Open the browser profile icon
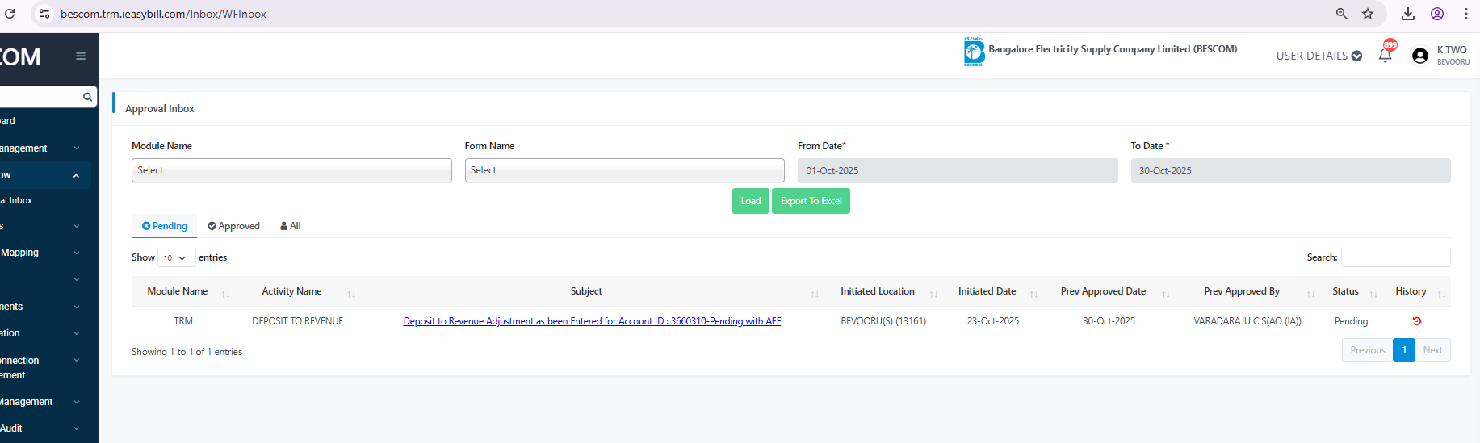 (1437, 14)
